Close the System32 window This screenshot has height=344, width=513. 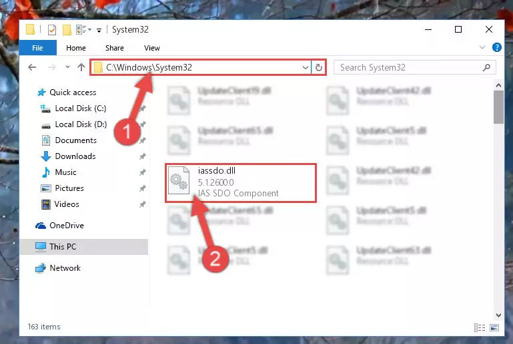point(489,30)
